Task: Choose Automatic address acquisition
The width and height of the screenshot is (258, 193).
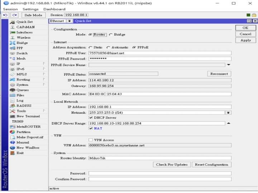Action: point(108,48)
